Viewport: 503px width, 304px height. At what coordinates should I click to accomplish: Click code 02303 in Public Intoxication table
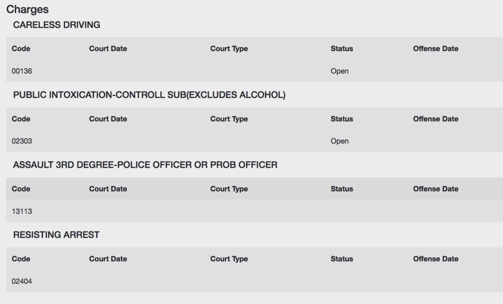click(22, 141)
